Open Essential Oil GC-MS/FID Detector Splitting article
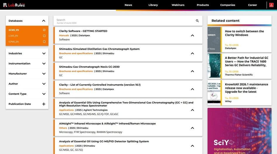277x154 pixels. 104,141
